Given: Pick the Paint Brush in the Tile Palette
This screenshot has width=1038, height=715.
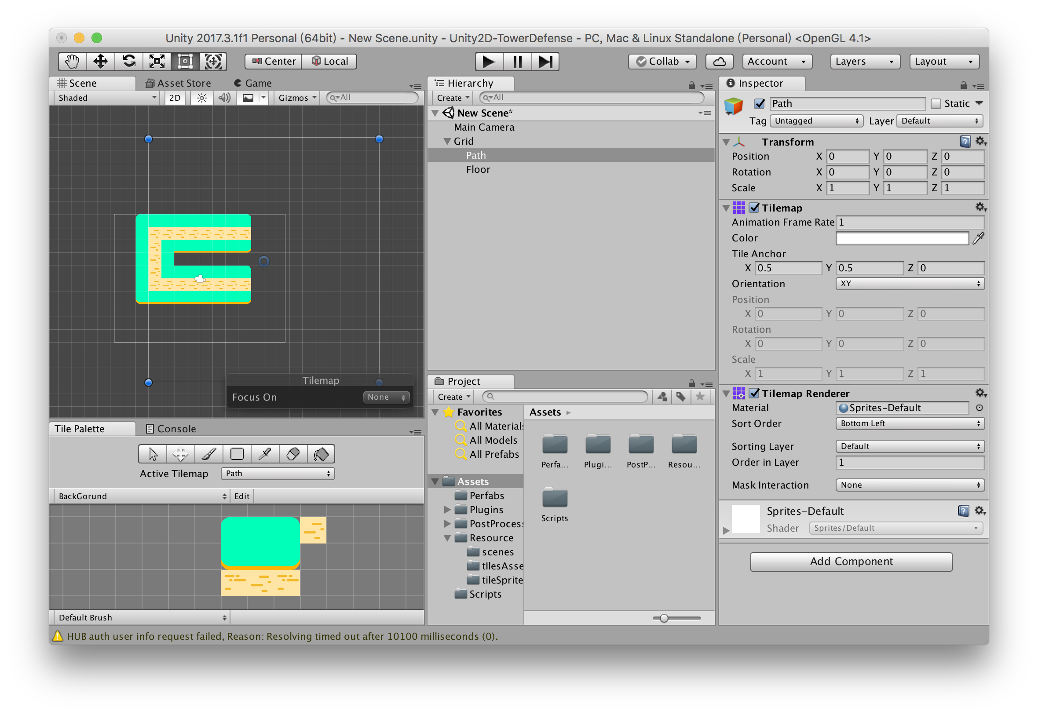Looking at the screenshot, I should click(209, 453).
